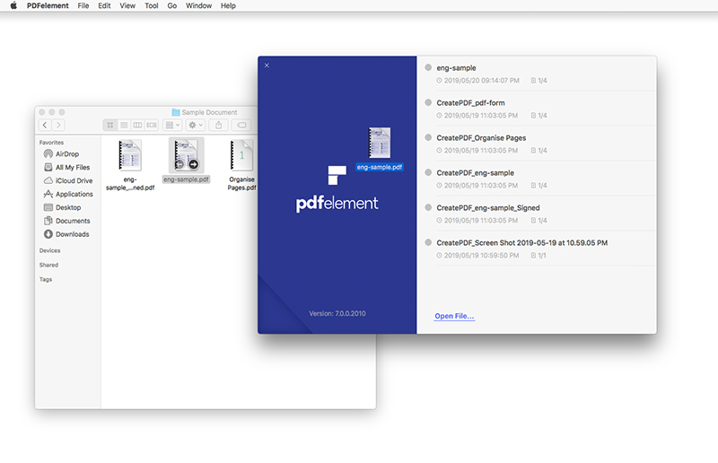
Task: Select Documents in Finder sidebar
Action: pos(67,220)
